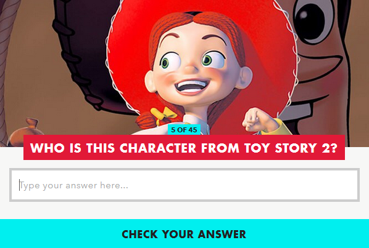369x248 pixels.
Task: Click the "TOY STORY 2?" text in banner
Action: click(291, 148)
